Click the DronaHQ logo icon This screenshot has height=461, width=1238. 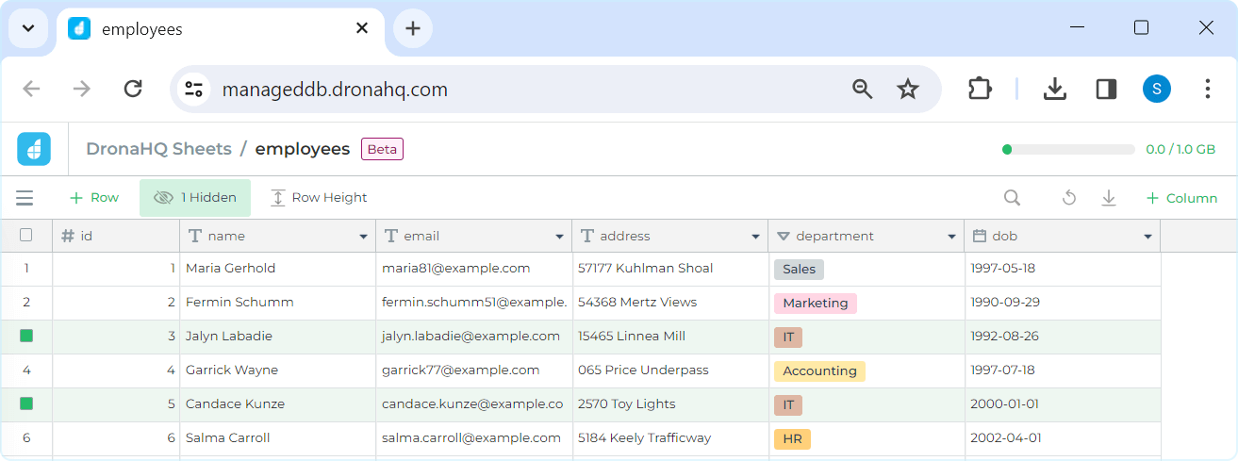click(34, 149)
